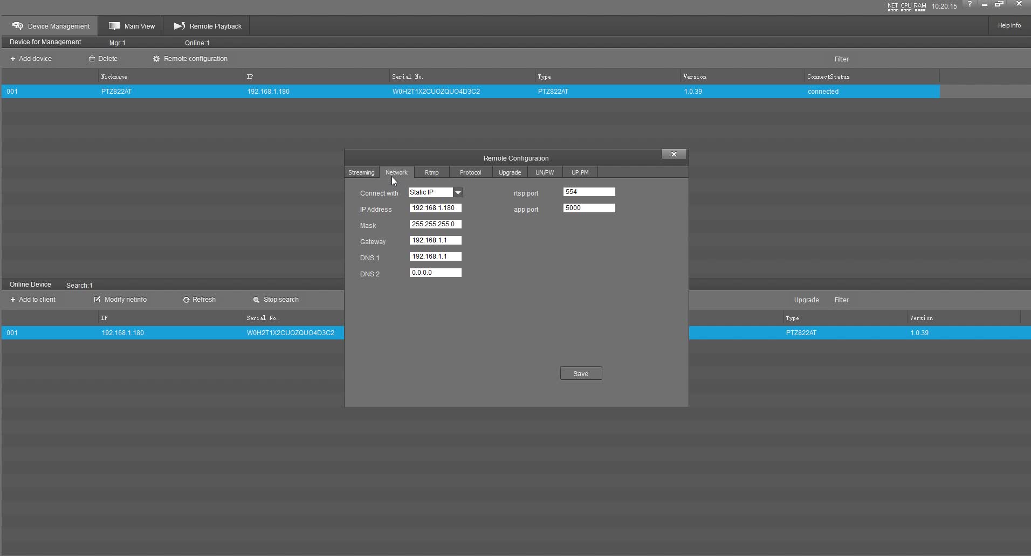This screenshot has height=556, width=1031.
Task: Switch to Main View tab
Action: pos(132,26)
